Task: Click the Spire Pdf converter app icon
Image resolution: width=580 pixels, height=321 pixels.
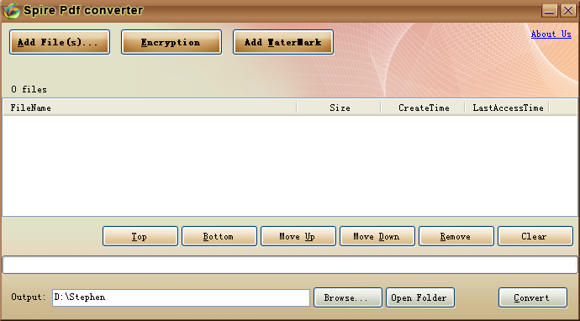Action: tap(11, 11)
